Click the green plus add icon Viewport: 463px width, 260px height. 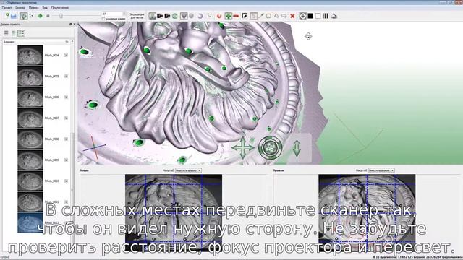[x=228, y=16]
